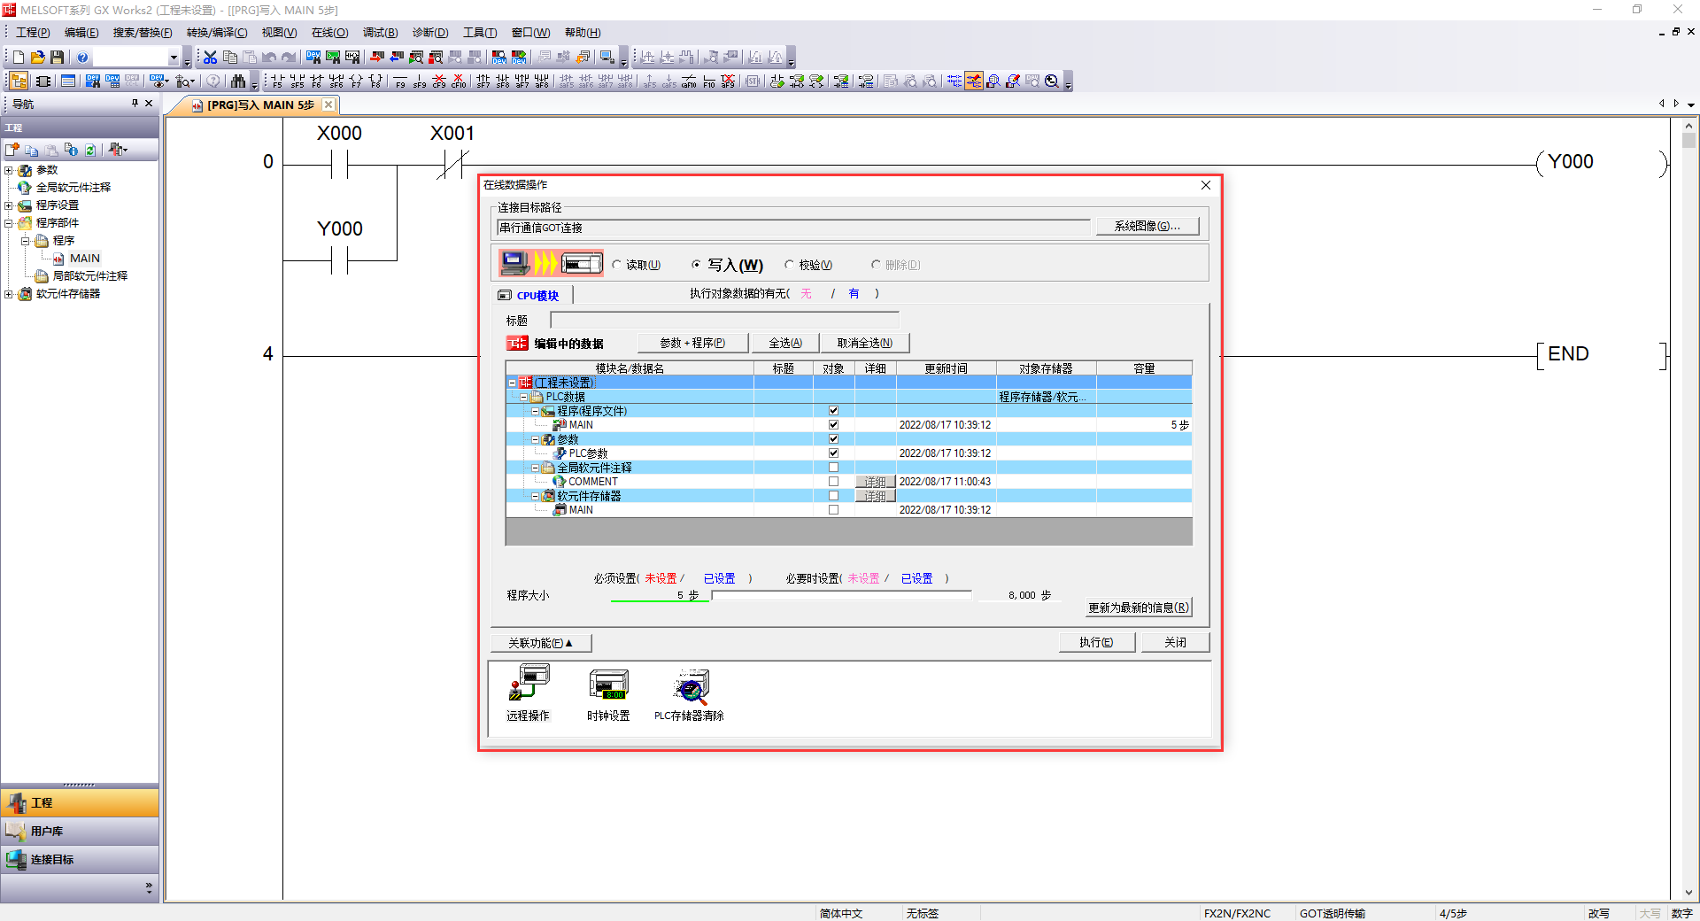1700x921 pixels.
Task: Open the 调试(B) menu
Action: [x=380, y=33]
